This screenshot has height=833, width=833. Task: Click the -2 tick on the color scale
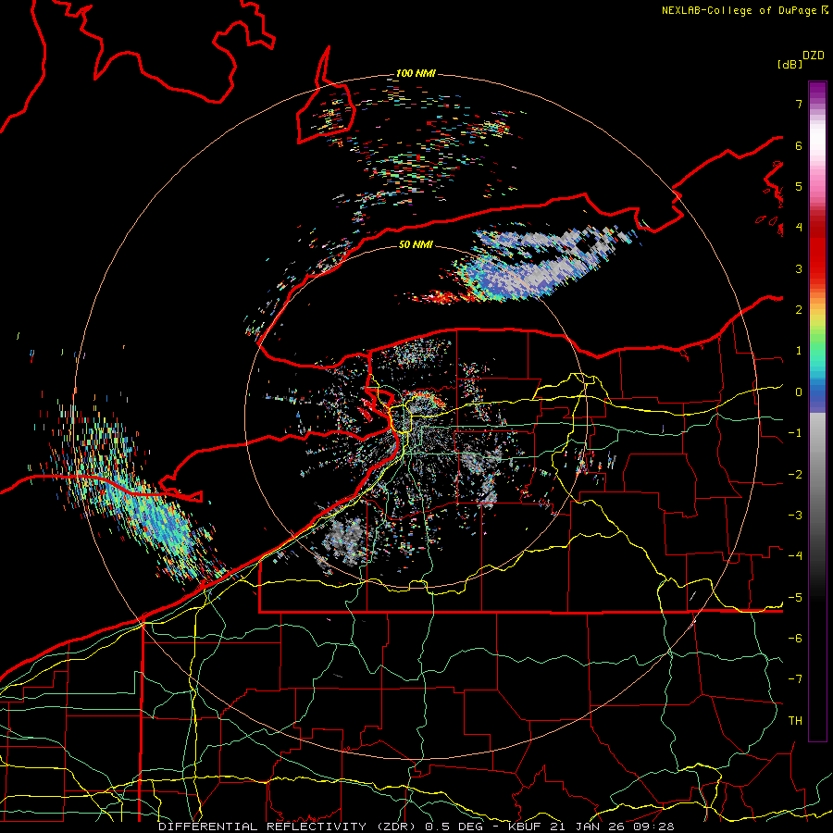[x=795, y=475]
